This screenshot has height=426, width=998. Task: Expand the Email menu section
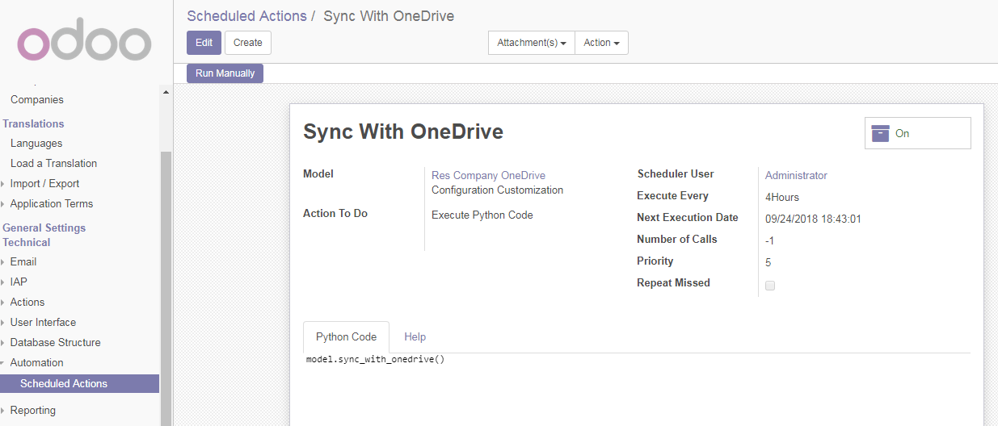click(23, 261)
